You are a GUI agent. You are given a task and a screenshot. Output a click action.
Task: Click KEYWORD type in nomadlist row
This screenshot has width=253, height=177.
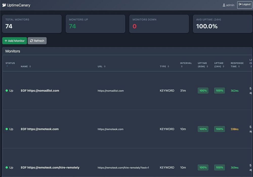[x=167, y=91]
